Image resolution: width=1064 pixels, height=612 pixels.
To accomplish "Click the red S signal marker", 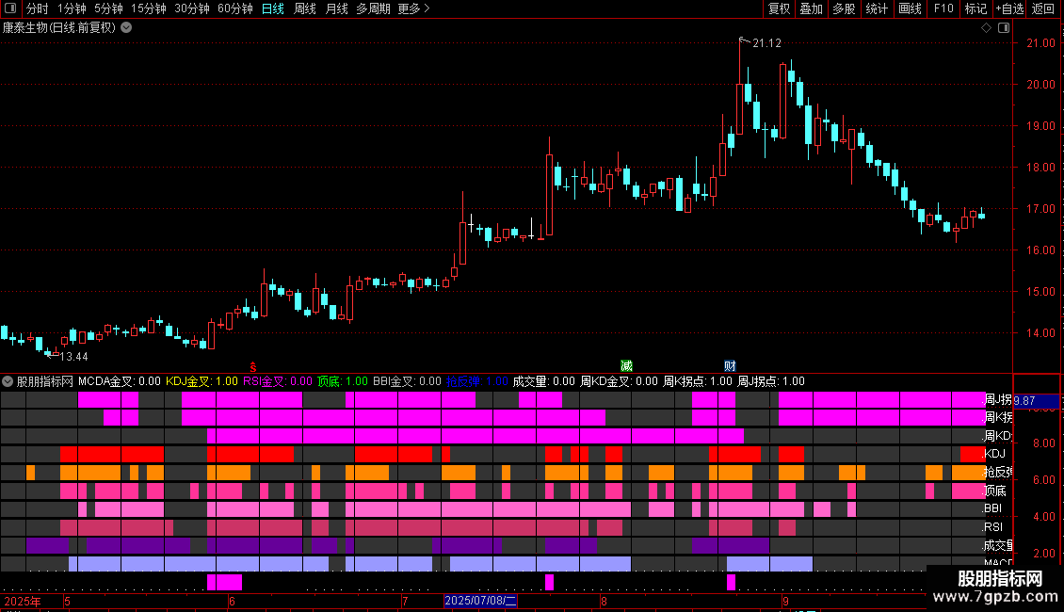I will pos(253,366).
